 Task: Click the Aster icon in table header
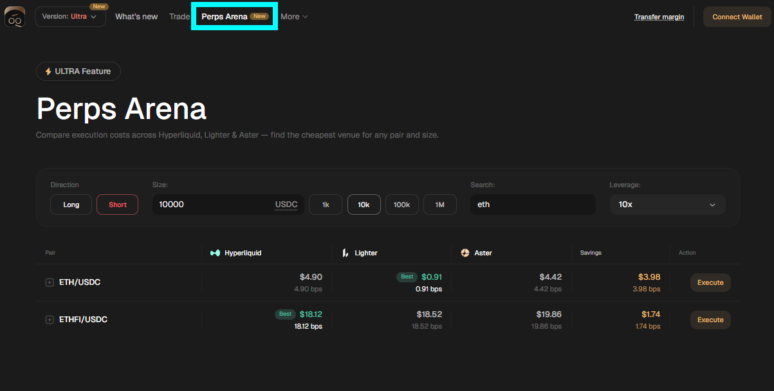pyautogui.click(x=465, y=253)
